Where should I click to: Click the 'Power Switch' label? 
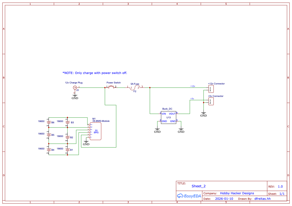pyautogui.click(x=114, y=83)
